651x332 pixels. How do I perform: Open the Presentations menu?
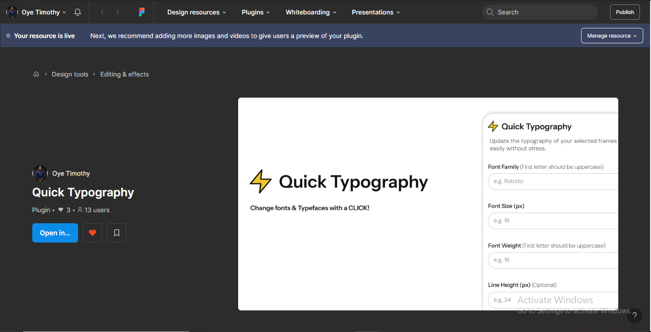[x=376, y=12]
